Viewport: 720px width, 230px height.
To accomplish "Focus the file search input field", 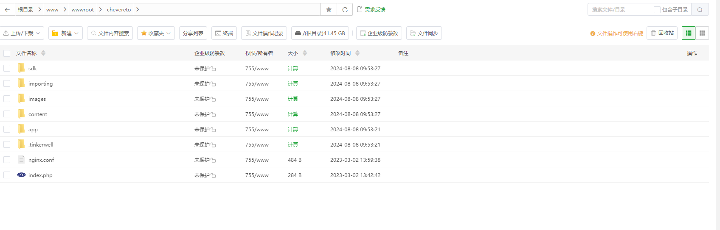I will 620,10.
